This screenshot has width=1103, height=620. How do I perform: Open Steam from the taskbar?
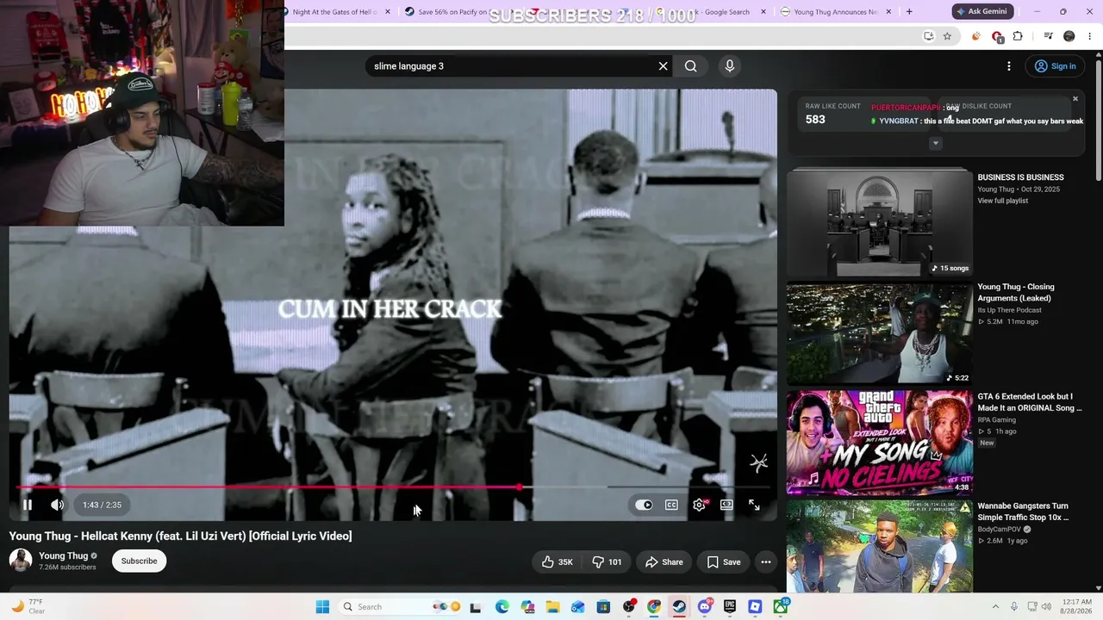pyautogui.click(x=679, y=607)
